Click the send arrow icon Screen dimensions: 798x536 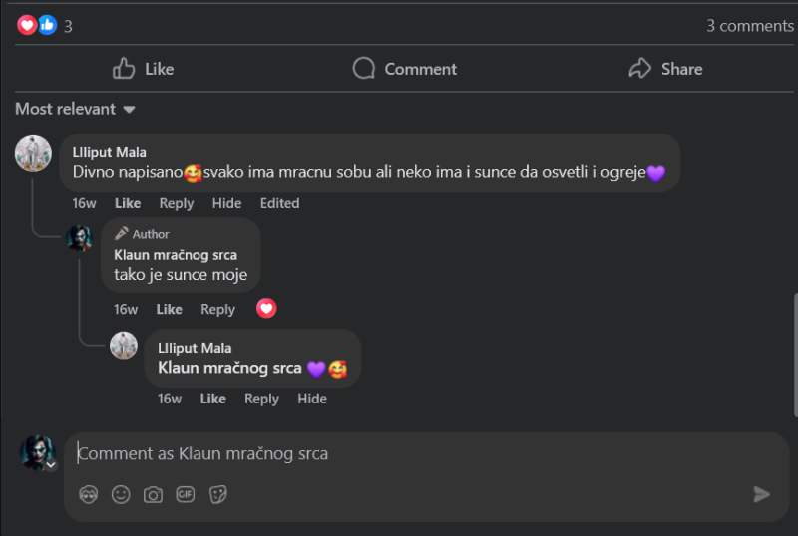761,494
